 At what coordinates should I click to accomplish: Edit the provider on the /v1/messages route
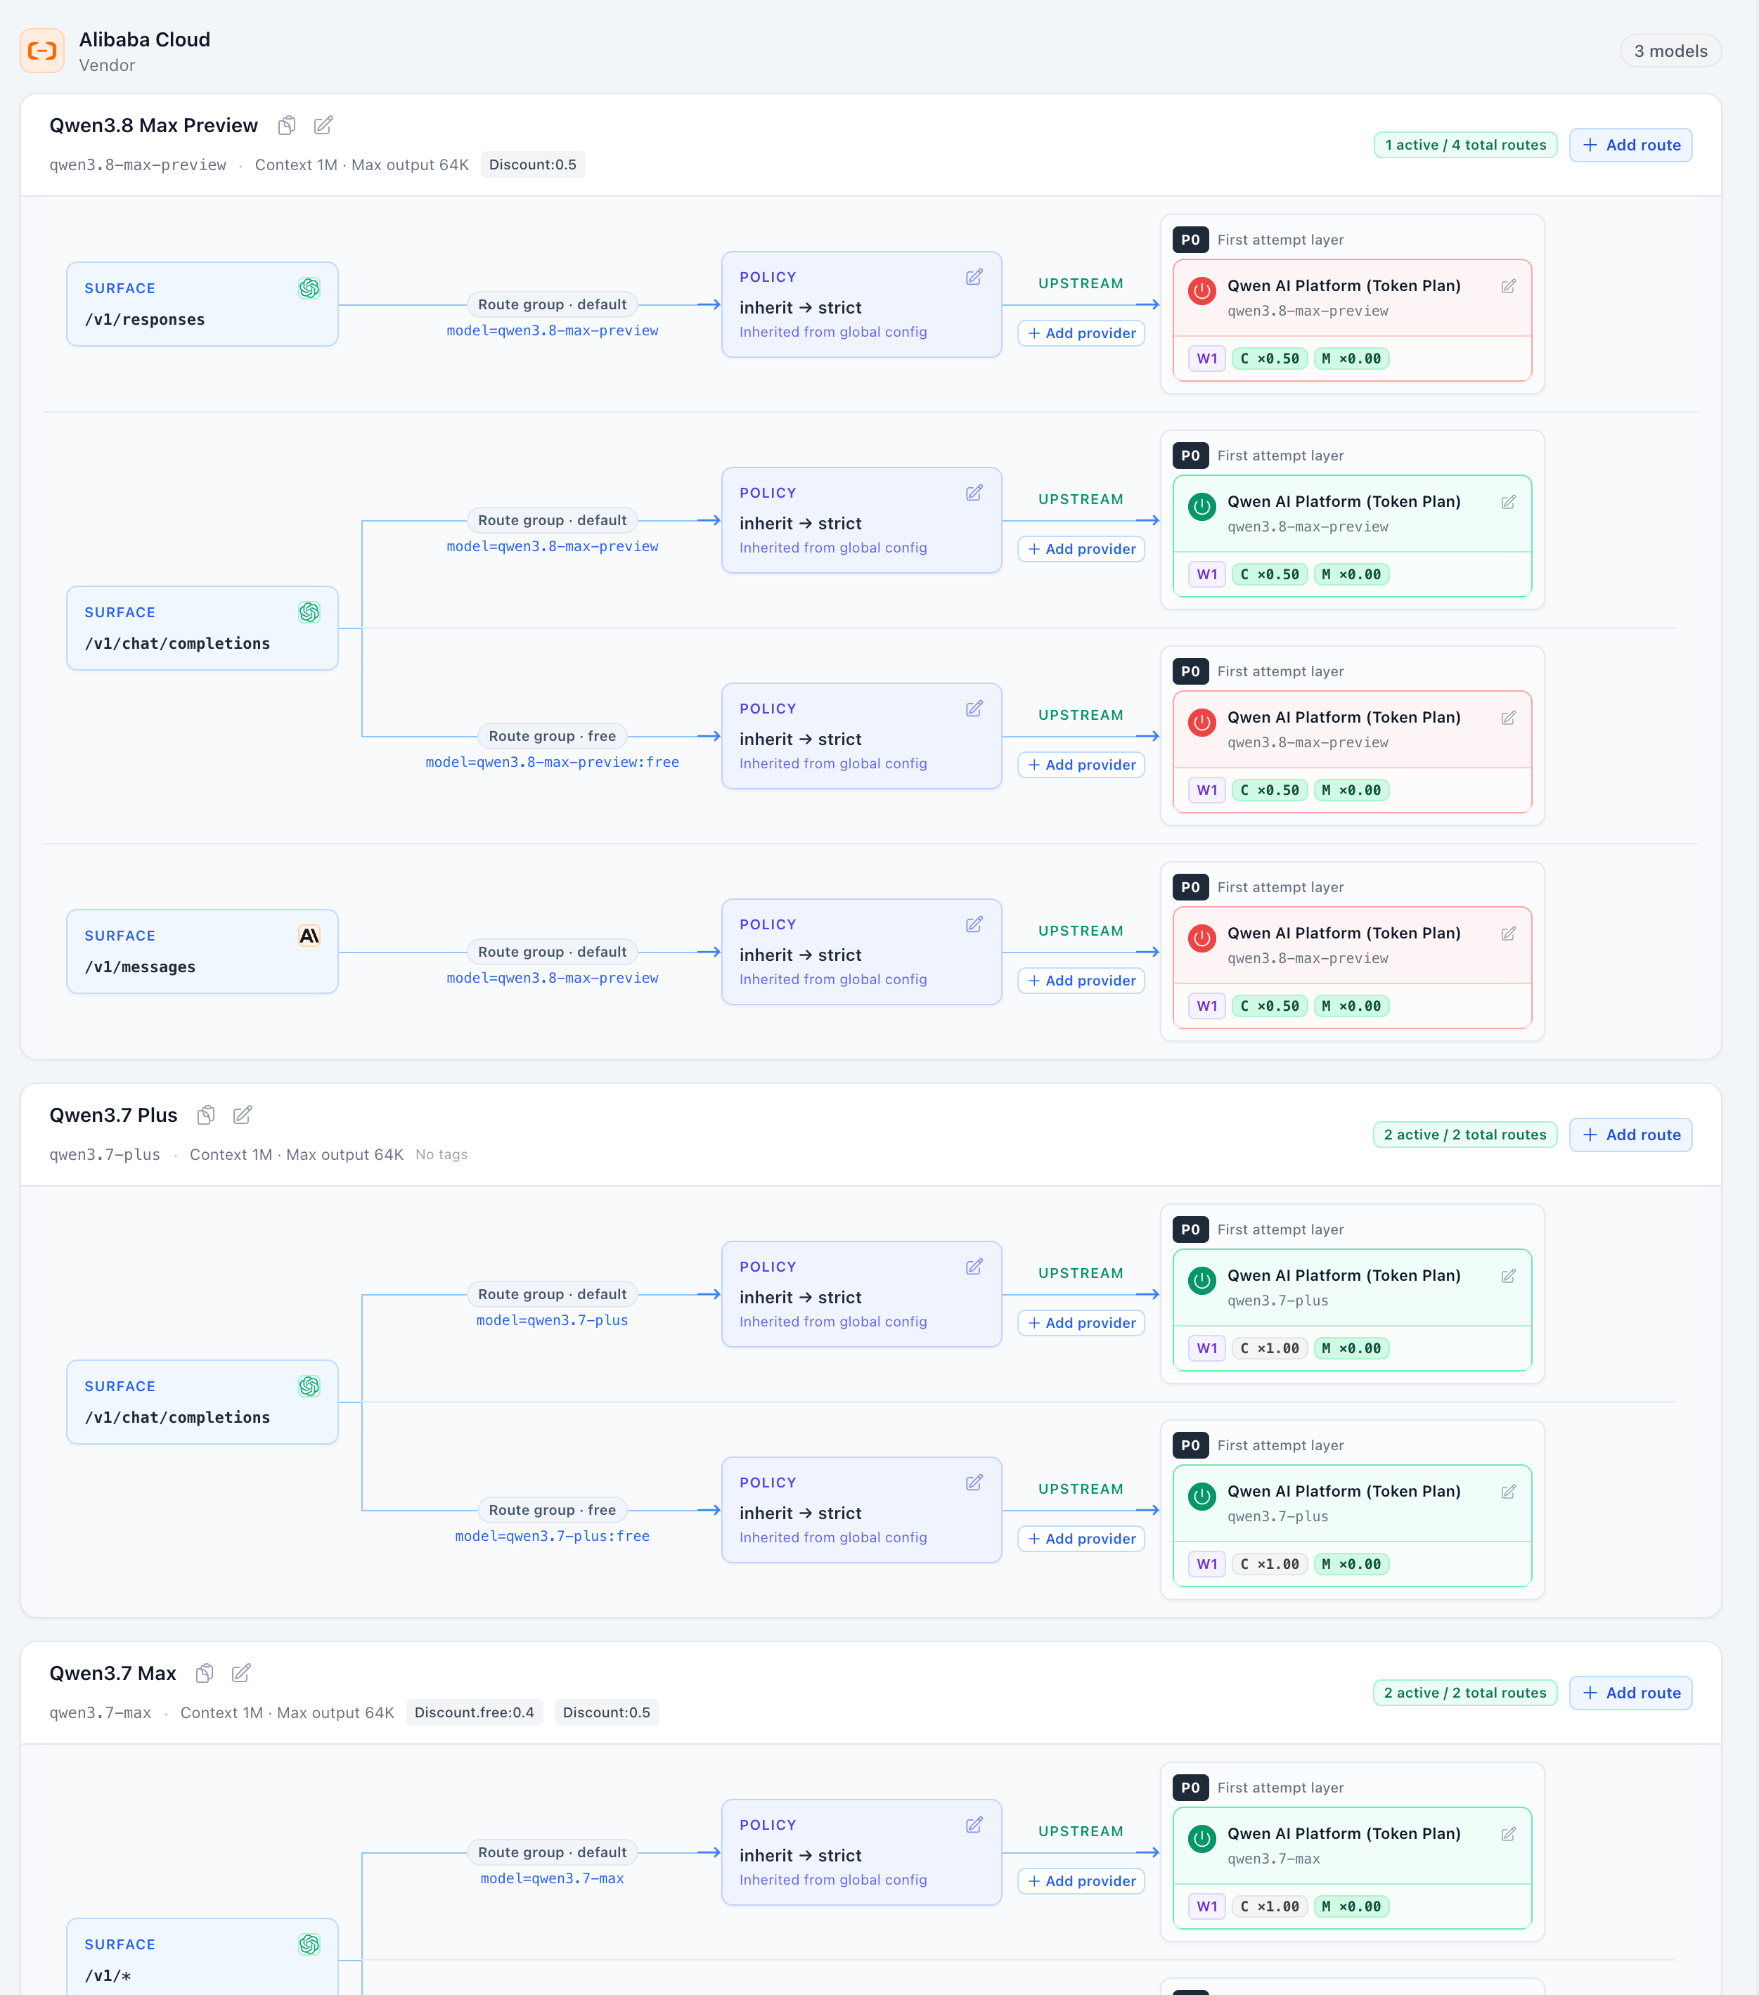[1508, 933]
